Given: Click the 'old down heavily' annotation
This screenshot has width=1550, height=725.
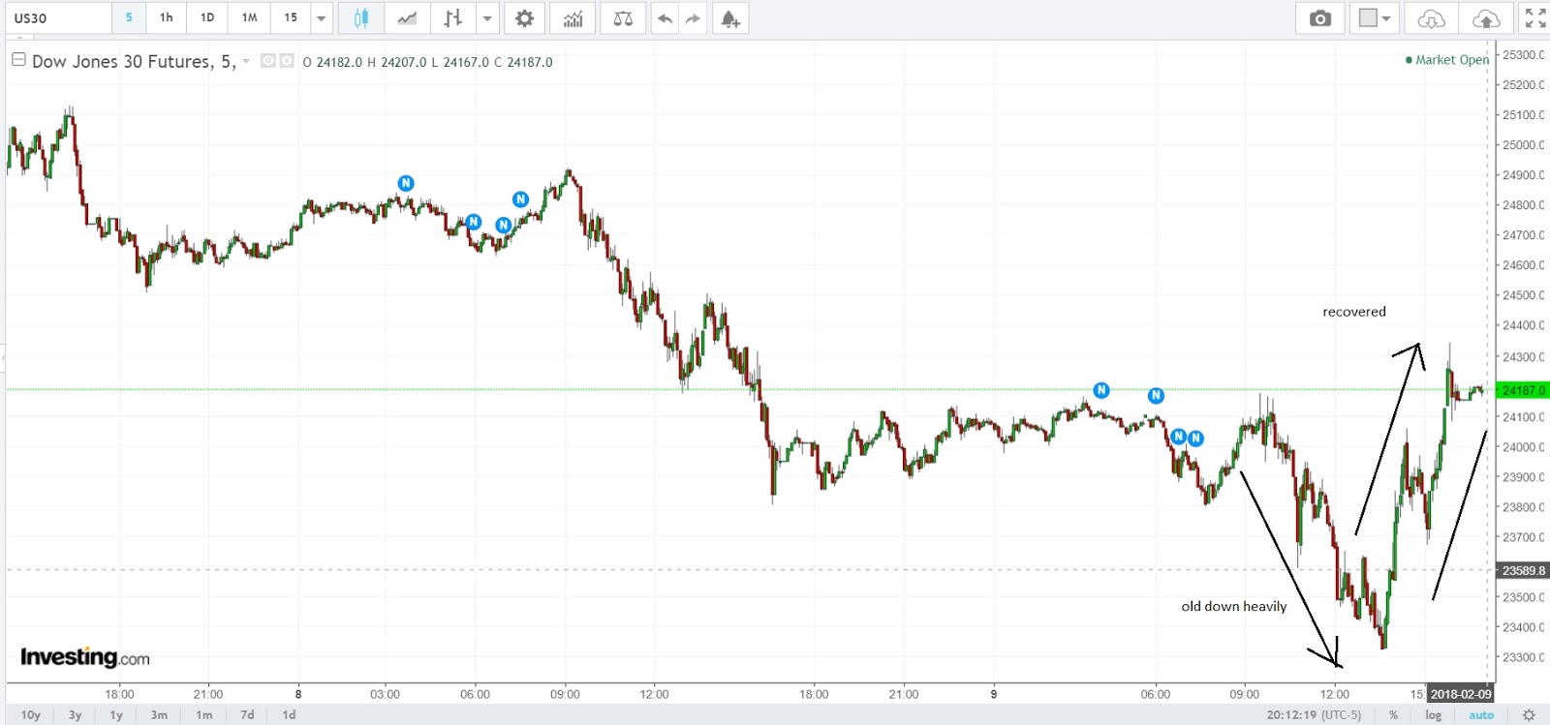Looking at the screenshot, I should click(x=1234, y=606).
